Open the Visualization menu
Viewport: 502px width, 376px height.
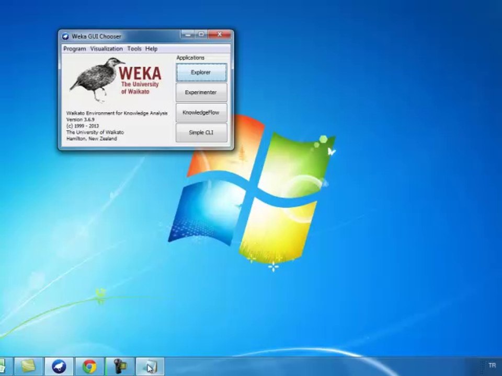(106, 49)
